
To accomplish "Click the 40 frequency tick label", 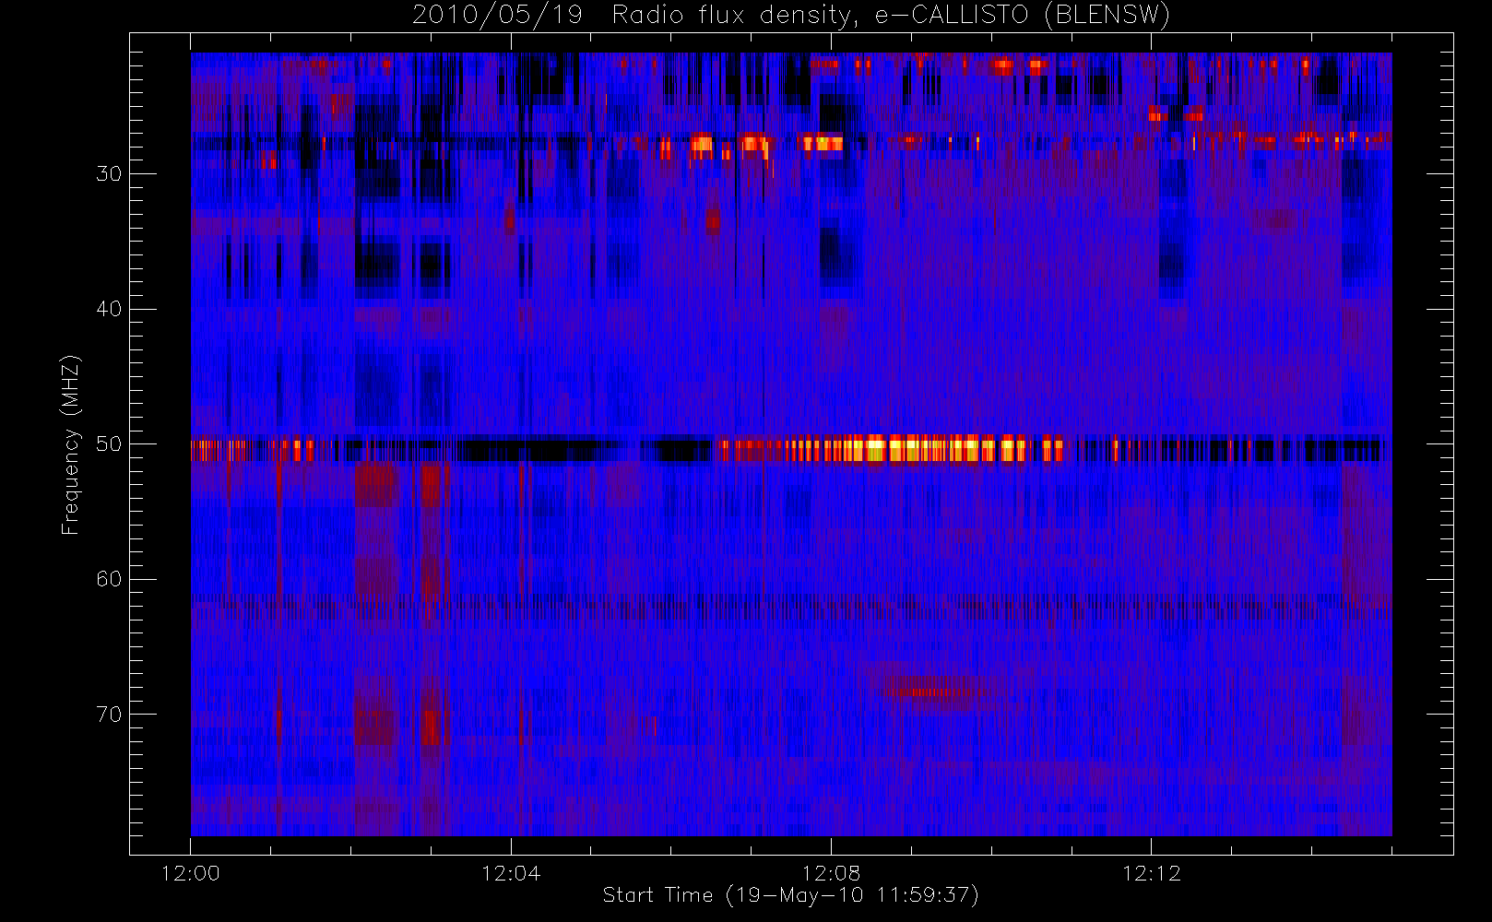I will click(x=109, y=309).
